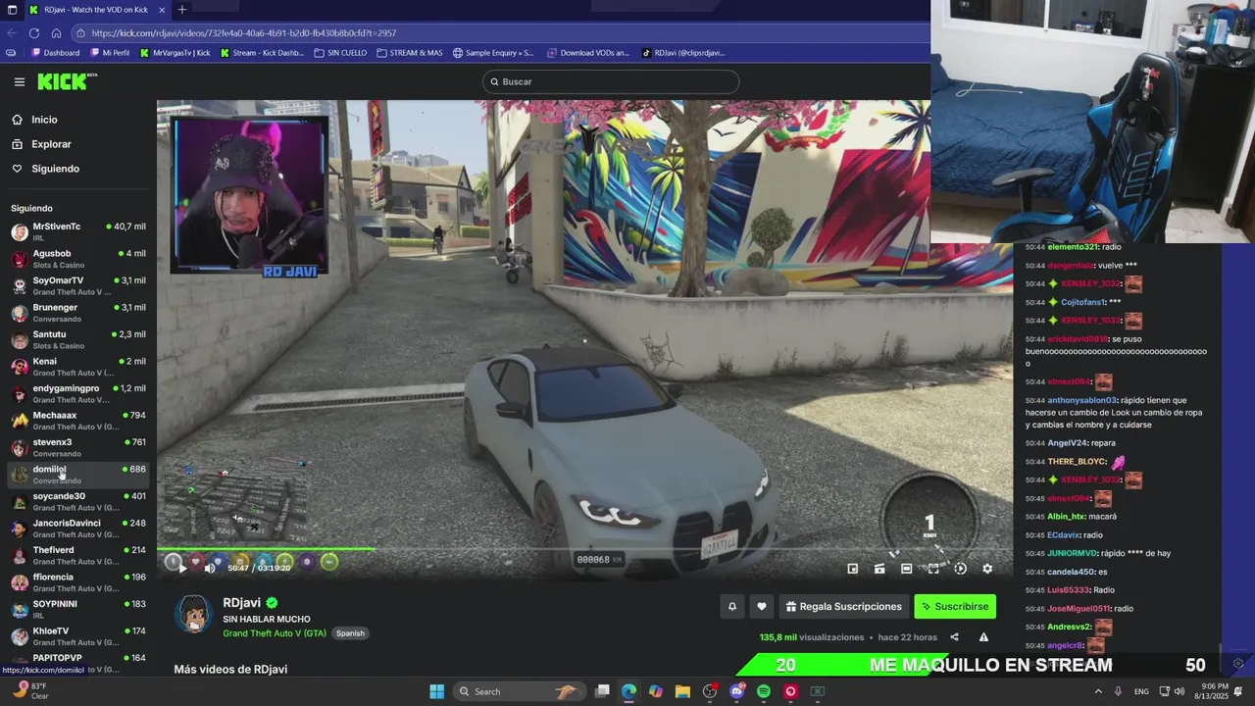The width and height of the screenshot is (1255, 706).
Task: Open Windows Start menu
Action: [x=436, y=691]
